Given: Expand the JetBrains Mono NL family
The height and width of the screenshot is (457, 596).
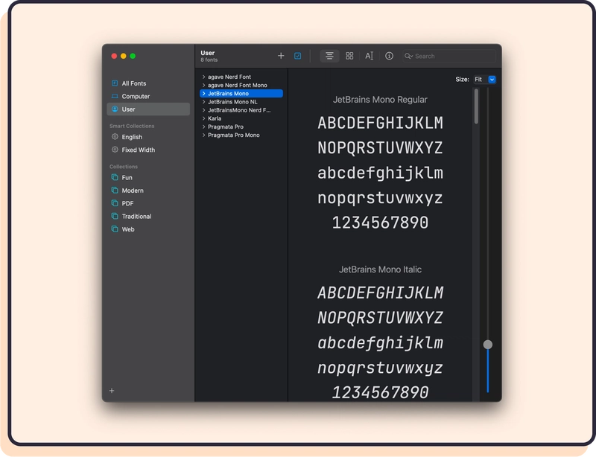Looking at the screenshot, I should [203, 102].
